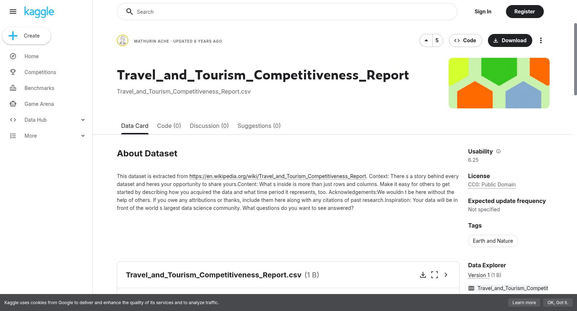Click the Competitions trophy icon
This screenshot has width=577, height=311.
(13, 72)
